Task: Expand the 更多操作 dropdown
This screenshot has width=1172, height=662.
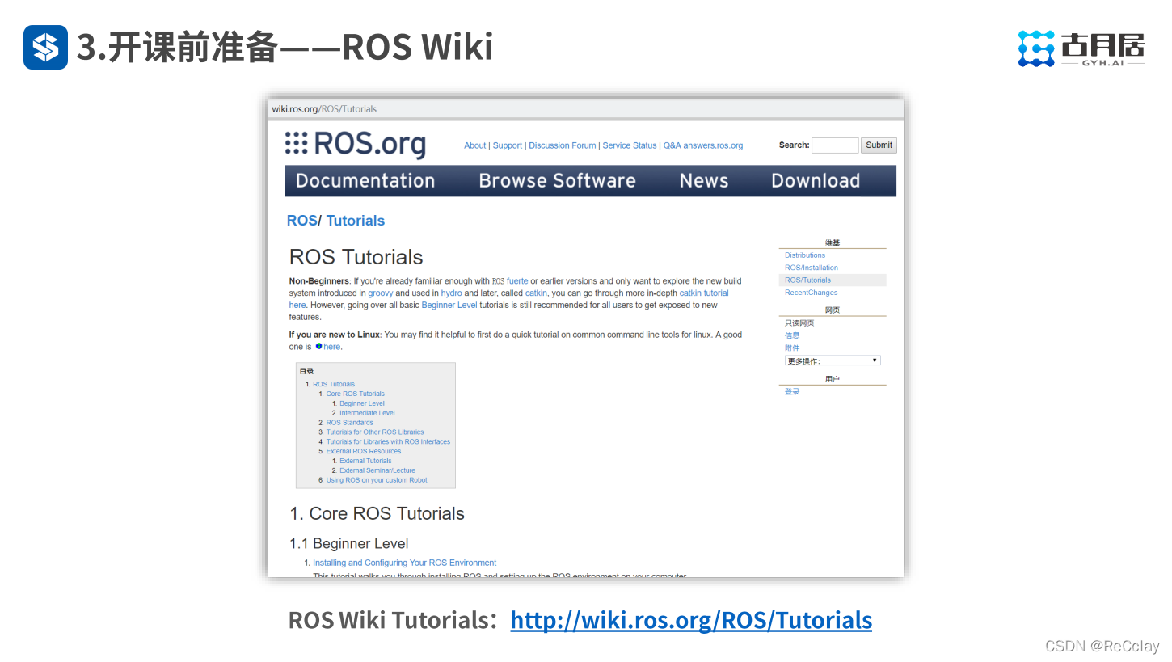Action: click(x=833, y=361)
